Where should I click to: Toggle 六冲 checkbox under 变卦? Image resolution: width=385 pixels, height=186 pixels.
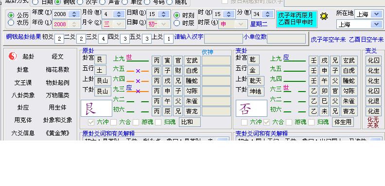click(x=245, y=122)
